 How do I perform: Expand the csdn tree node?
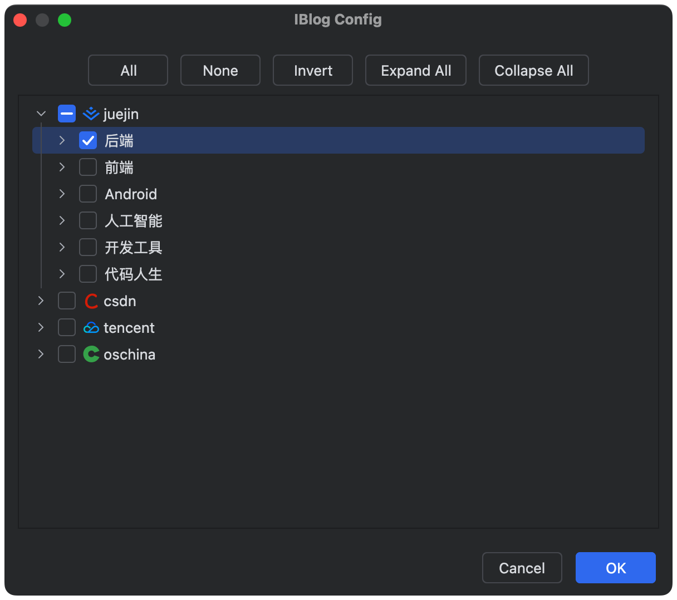tap(41, 301)
